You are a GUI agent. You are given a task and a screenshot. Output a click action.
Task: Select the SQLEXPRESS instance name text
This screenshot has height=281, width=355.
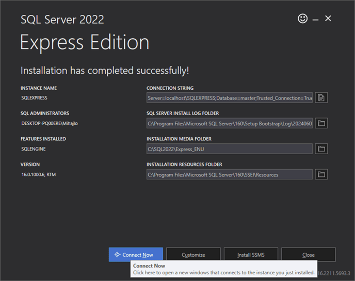pyautogui.click(x=35, y=98)
